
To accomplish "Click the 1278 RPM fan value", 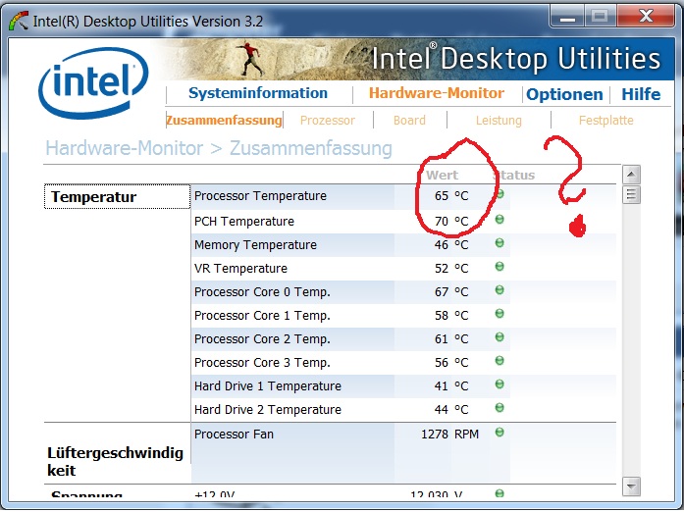I will pyautogui.click(x=449, y=435).
